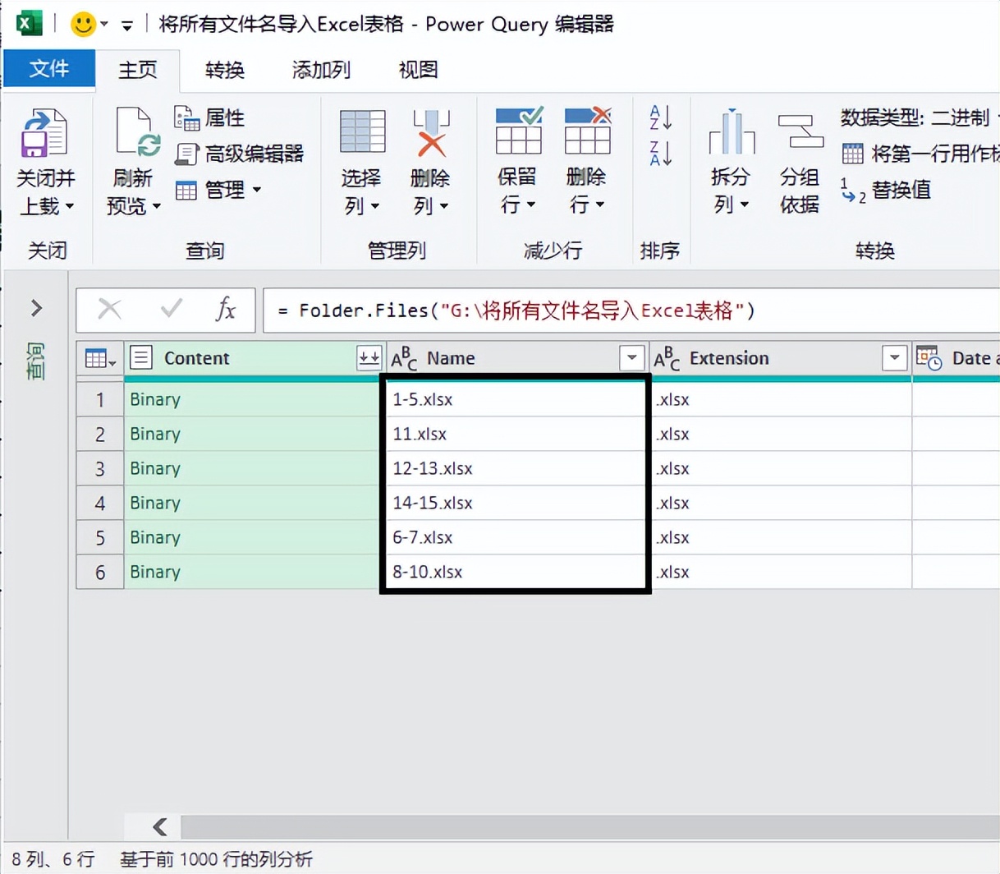1000x874 pixels.
Task: Click the 刷新预览 icon
Action: [137, 132]
